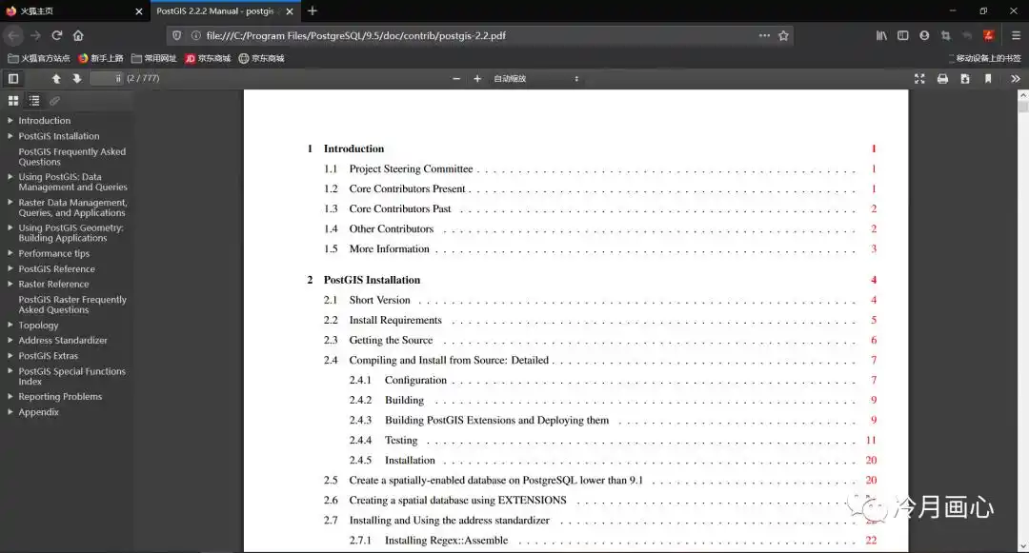Download the PDF file

click(x=965, y=79)
